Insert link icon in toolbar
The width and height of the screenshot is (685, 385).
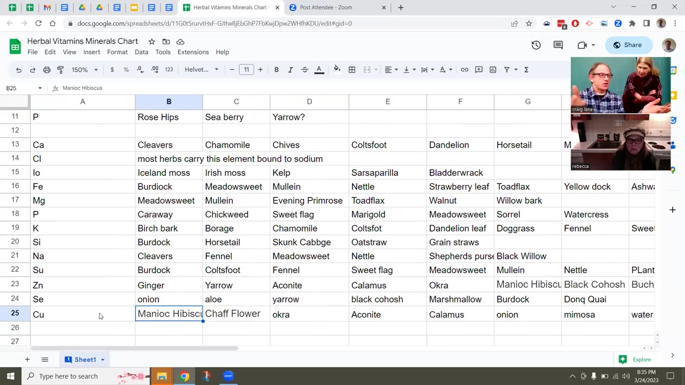[x=465, y=70]
